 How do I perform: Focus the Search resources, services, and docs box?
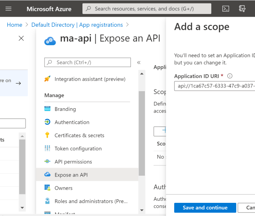[x=147, y=8]
